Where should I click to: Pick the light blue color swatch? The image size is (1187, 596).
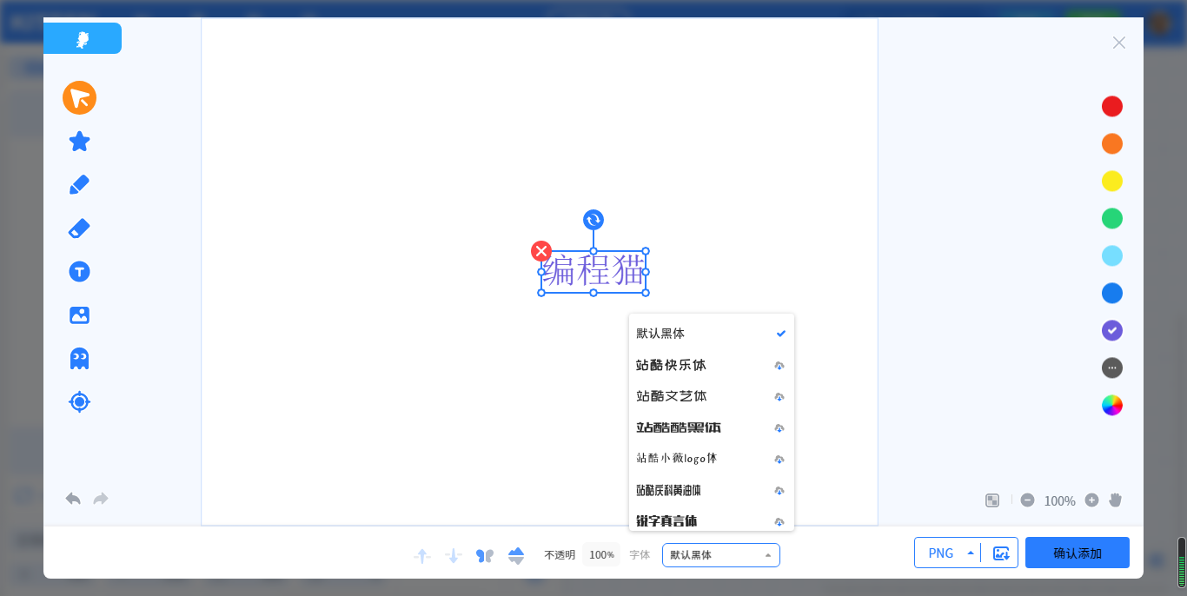click(x=1112, y=255)
